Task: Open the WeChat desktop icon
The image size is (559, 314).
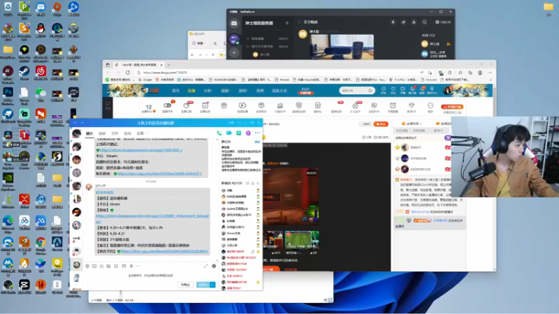Action: coord(41,93)
